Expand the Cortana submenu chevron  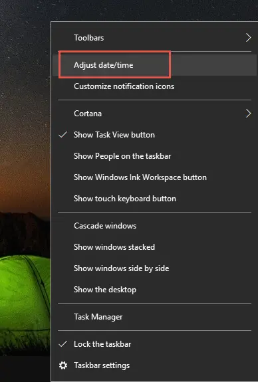[248, 114]
